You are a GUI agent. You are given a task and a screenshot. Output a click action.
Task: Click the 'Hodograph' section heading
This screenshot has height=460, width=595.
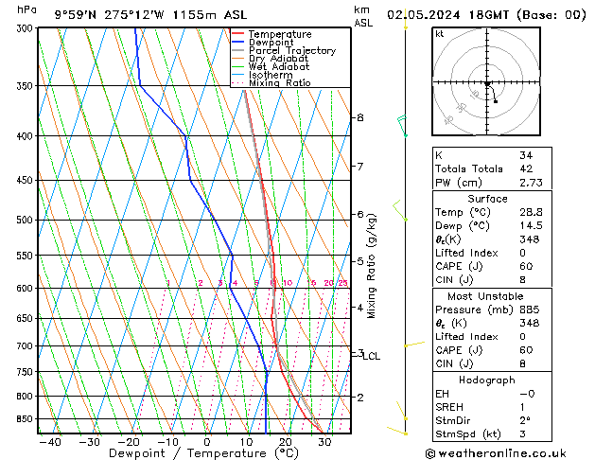pos(487,380)
